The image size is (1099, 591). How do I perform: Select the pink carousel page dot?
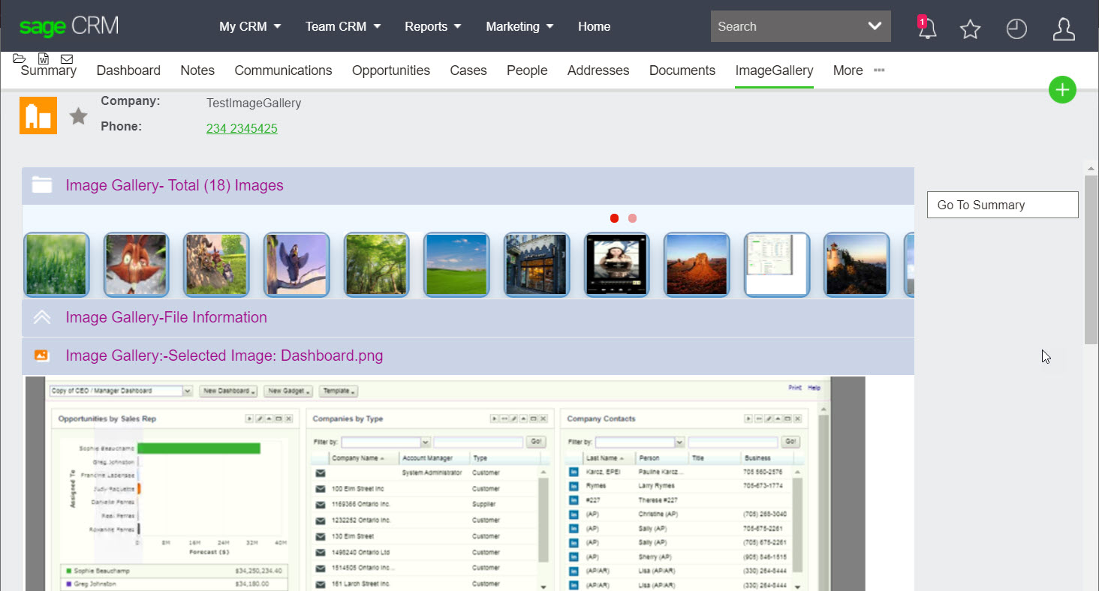(632, 218)
